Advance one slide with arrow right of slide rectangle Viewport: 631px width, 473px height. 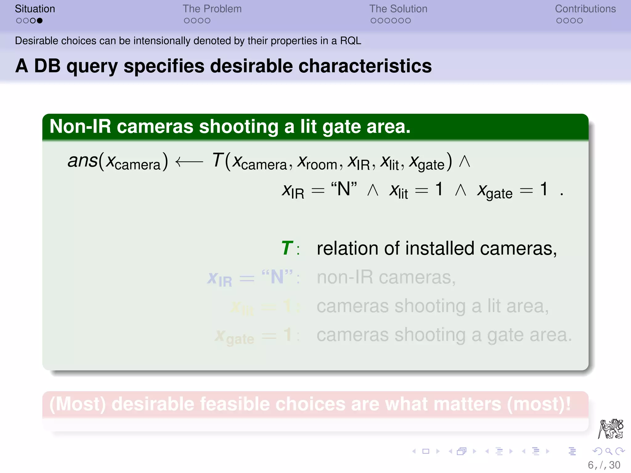(x=438, y=451)
